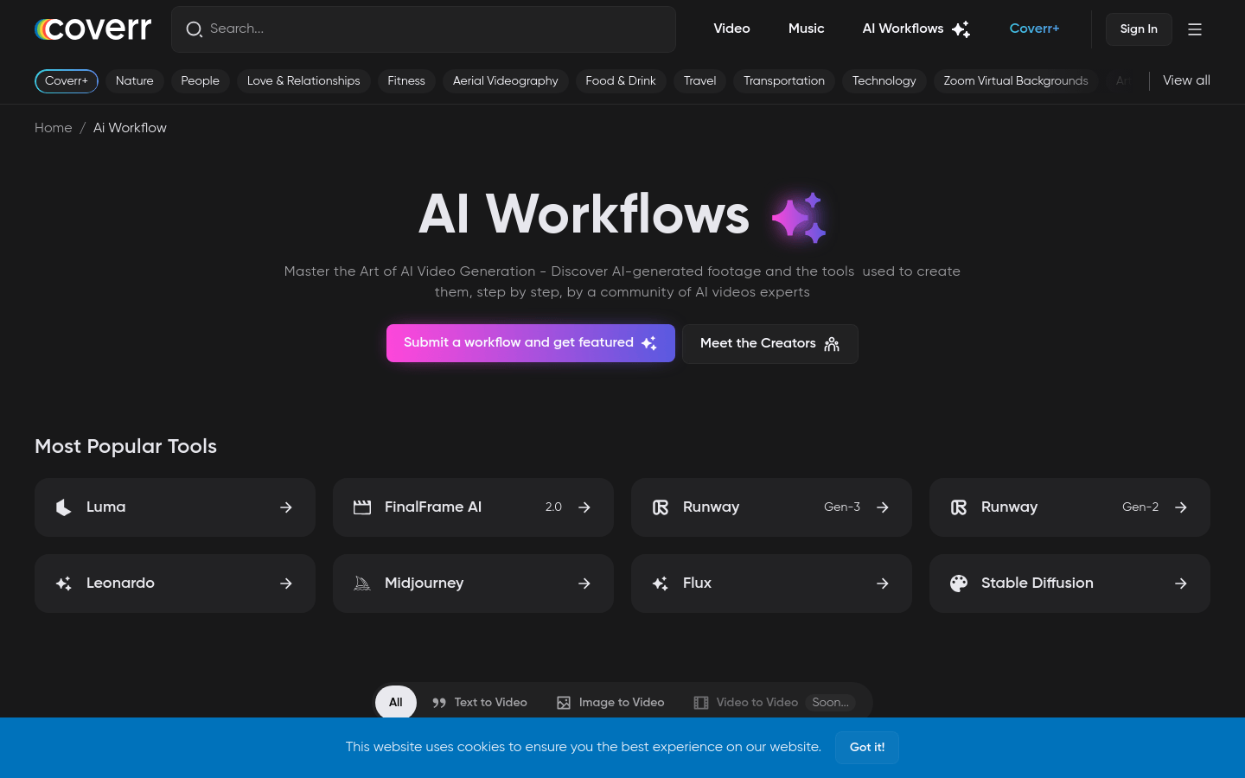Focus the Search input field
This screenshot has height=778, width=1245.
click(x=424, y=29)
